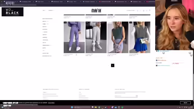This screenshot has height=109, width=194.
Task: Open the green sleeveless top product photo
Action: click(118, 37)
